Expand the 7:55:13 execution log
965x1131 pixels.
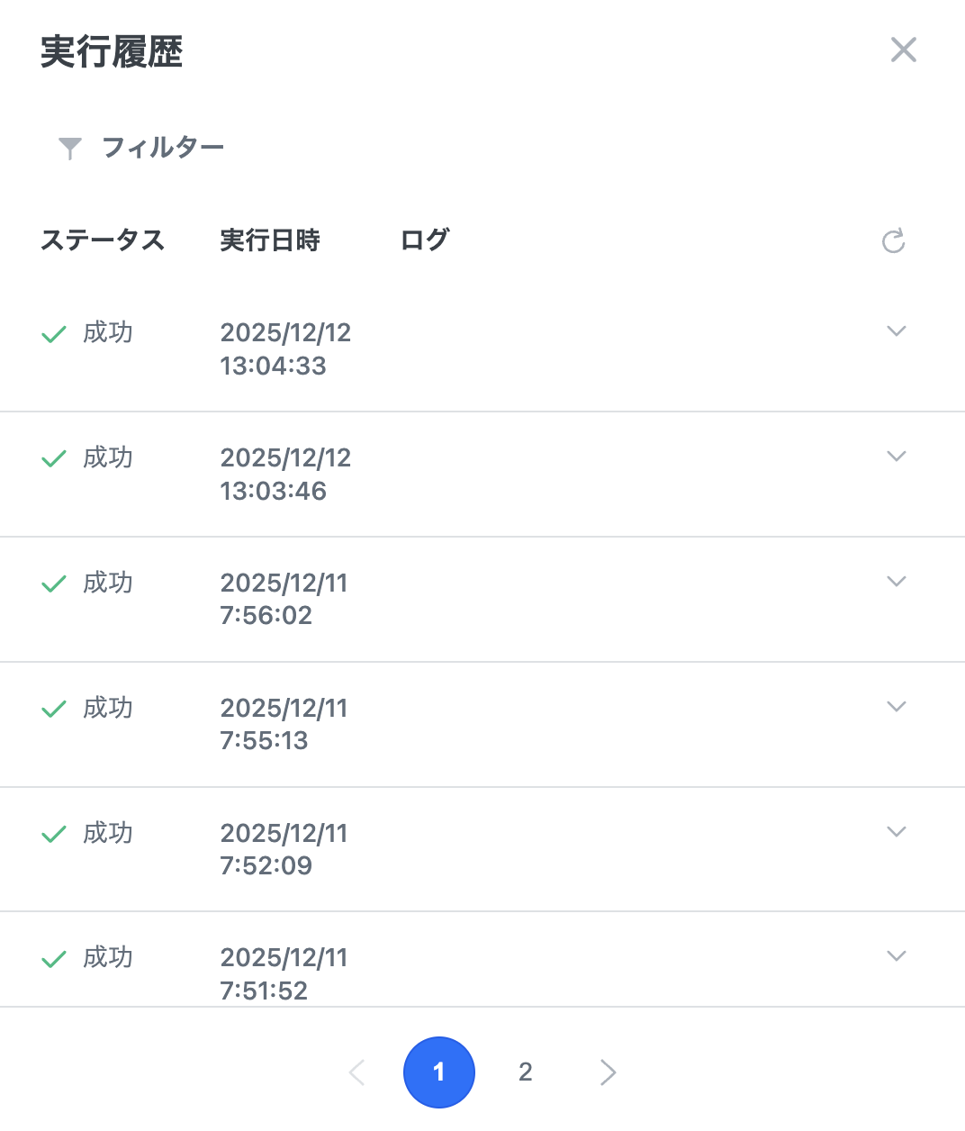coord(896,707)
